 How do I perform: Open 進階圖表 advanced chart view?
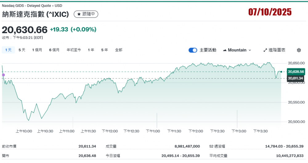click(274, 50)
